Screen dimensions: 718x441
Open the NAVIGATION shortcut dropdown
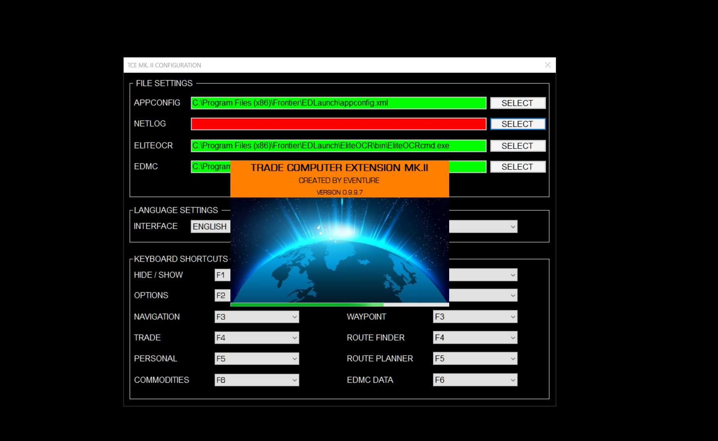tap(257, 317)
